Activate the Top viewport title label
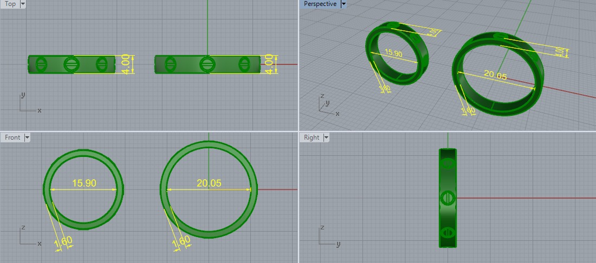The width and height of the screenshot is (596, 263). (x=10, y=4)
